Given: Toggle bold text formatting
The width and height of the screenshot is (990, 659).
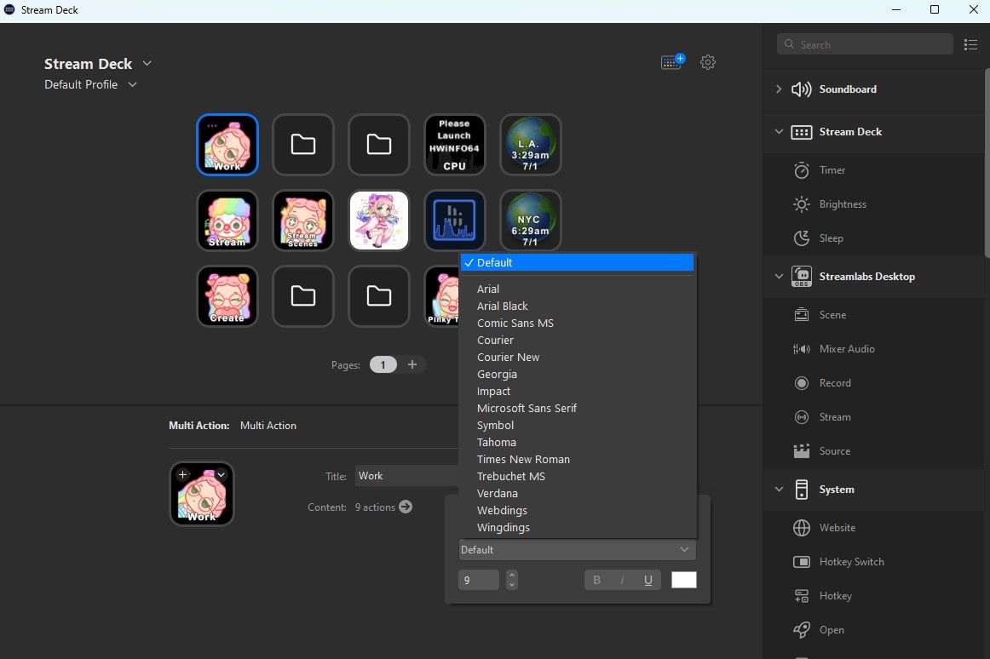Looking at the screenshot, I should 596,580.
